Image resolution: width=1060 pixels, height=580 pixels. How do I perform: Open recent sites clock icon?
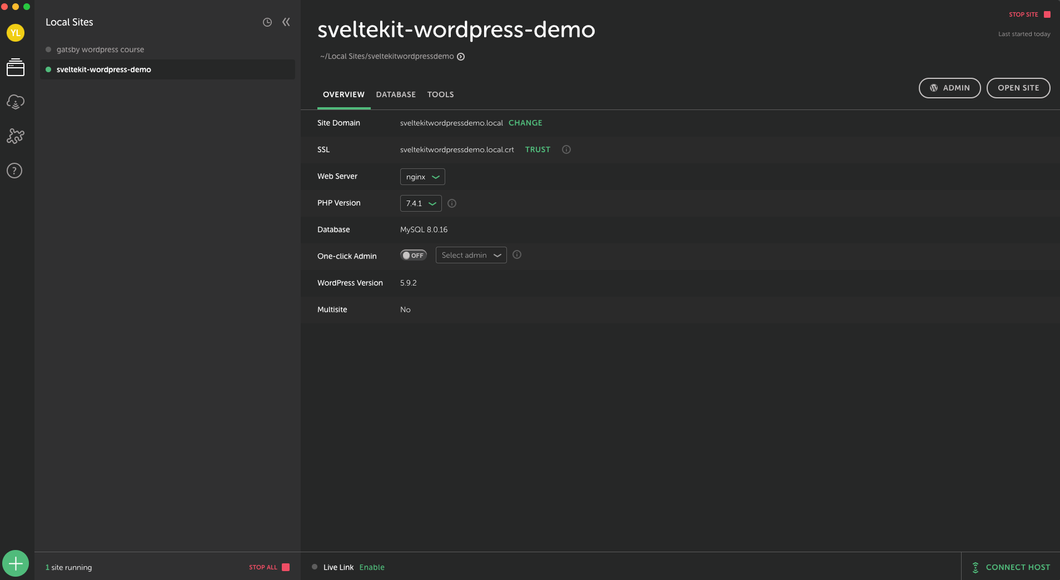pyautogui.click(x=267, y=22)
